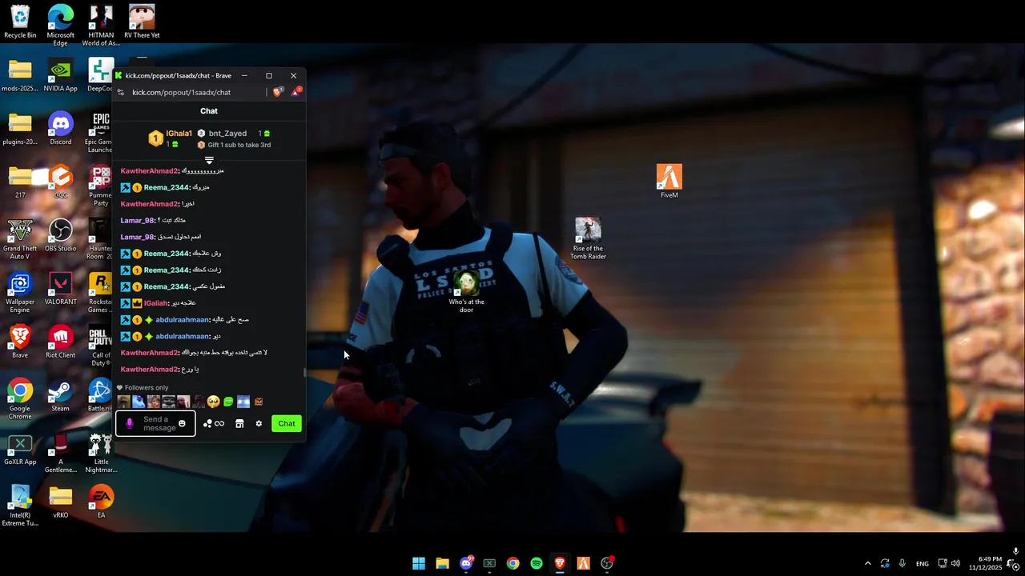Open the emoji picker in message box

click(182, 423)
